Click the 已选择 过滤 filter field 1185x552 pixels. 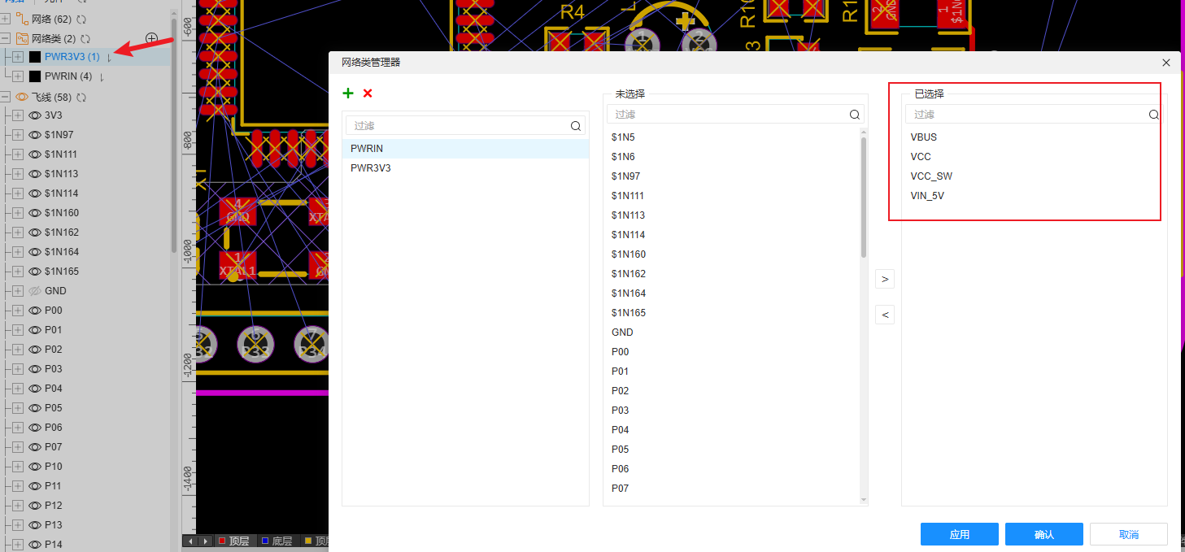point(1034,115)
